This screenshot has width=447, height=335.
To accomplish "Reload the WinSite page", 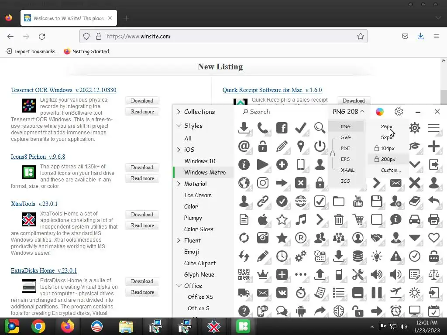I will (x=42, y=37).
